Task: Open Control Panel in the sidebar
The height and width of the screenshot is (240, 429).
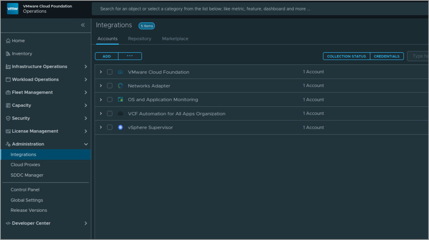Action: (x=25, y=190)
